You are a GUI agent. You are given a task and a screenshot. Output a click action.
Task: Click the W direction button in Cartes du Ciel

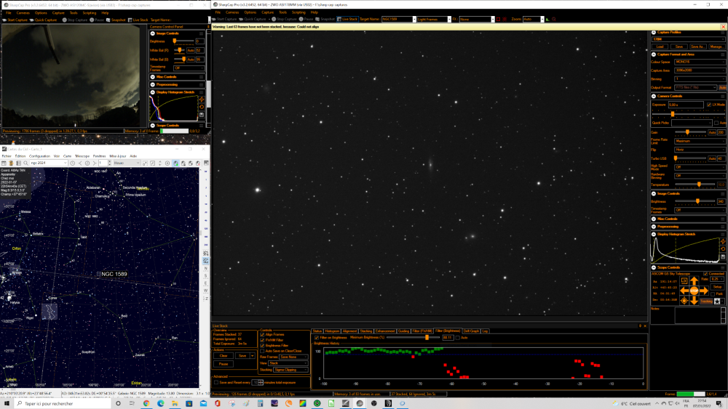pos(206,291)
